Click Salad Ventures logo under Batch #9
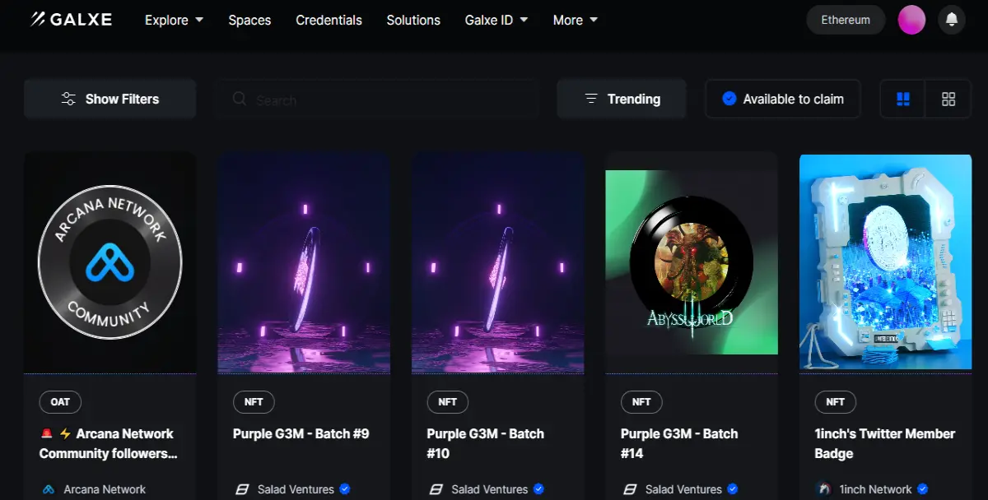Image resolution: width=988 pixels, height=500 pixels. click(x=242, y=489)
